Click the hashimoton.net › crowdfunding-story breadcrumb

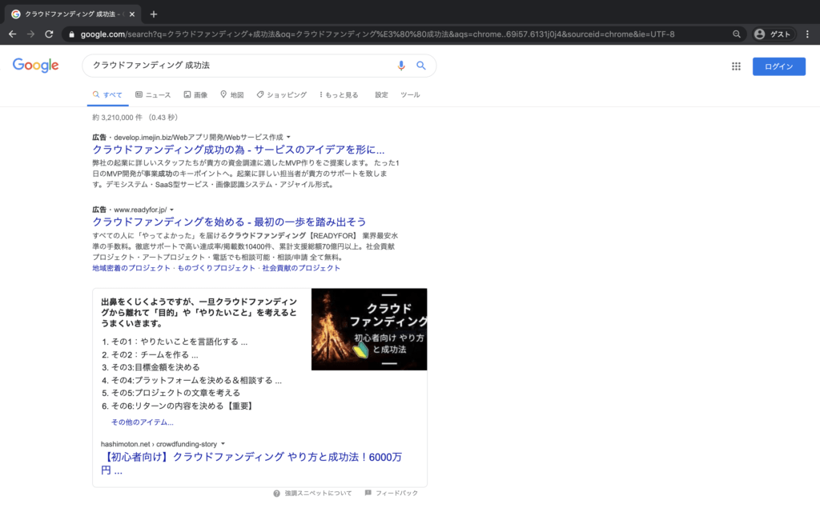(x=159, y=444)
